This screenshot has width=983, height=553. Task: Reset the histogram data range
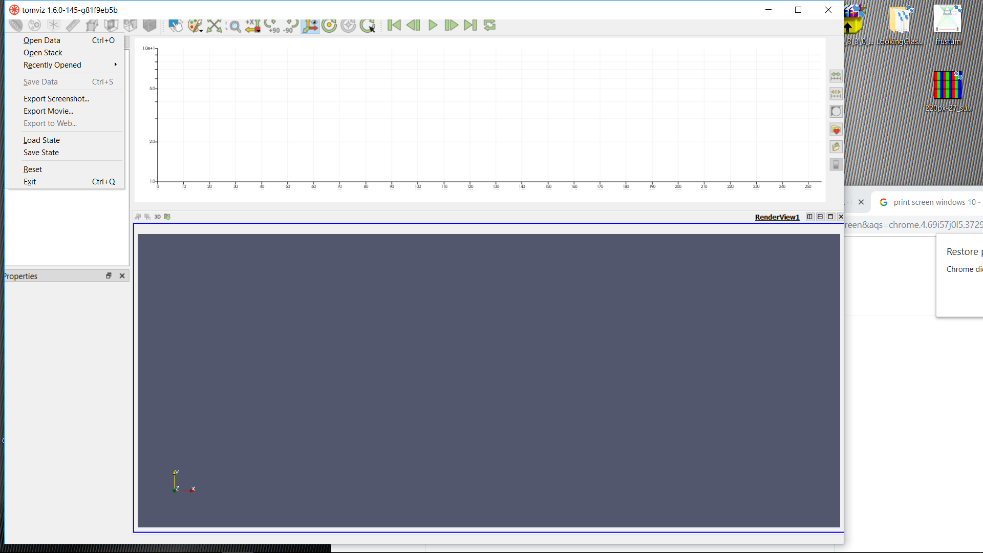(x=836, y=76)
